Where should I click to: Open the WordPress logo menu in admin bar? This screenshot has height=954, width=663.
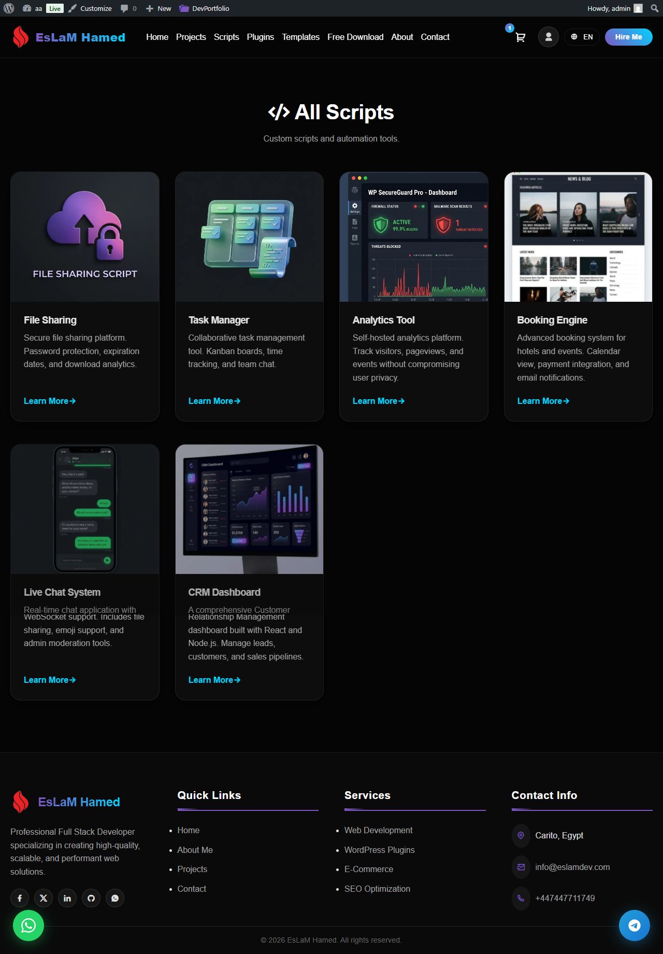[9, 8]
